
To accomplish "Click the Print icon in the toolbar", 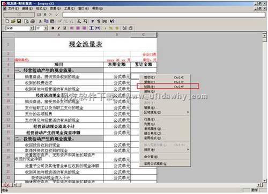I will coord(33,21).
